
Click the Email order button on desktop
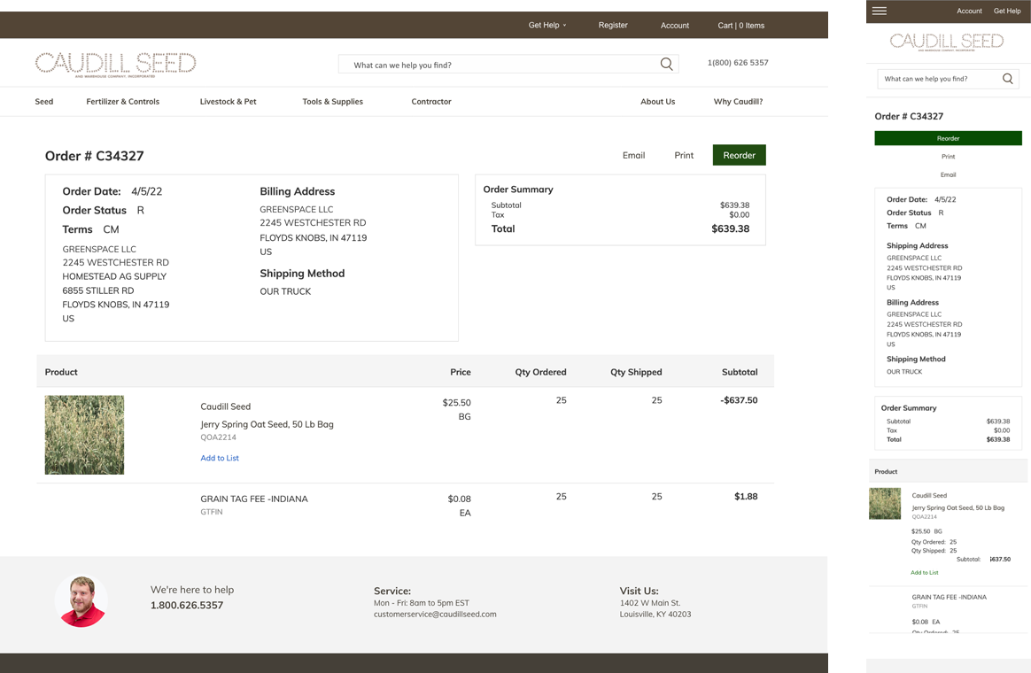point(634,155)
